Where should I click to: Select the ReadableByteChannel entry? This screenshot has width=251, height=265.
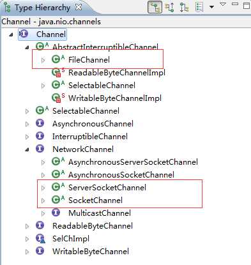pyautogui.click(x=93, y=226)
